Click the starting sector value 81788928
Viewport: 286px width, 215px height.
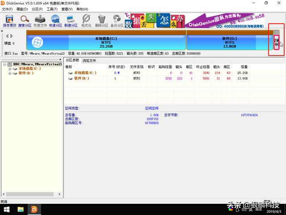coord(152,123)
